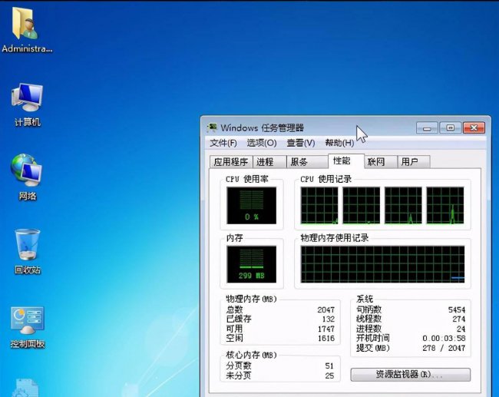The height and width of the screenshot is (397, 499).
Task: Open the 控制面板 desktop icon
Action: pos(27,327)
